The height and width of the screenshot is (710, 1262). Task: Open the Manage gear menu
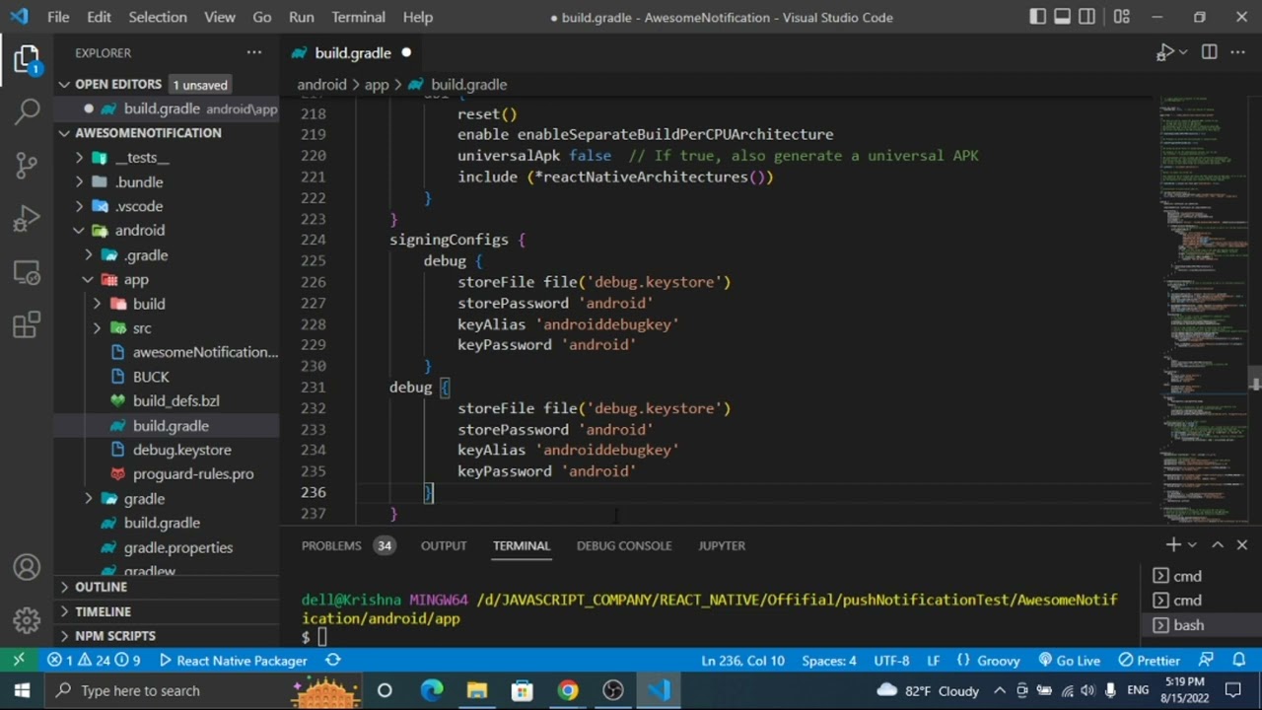(x=27, y=621)
